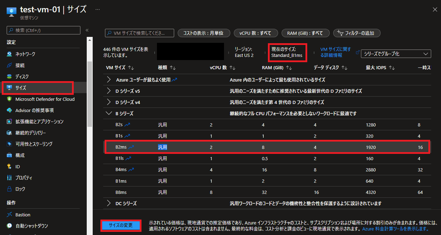This screenshot has height=235, width=441.
Task: Click the ネットワーク icon in the sidebar
Action: (x=9, y=54)
